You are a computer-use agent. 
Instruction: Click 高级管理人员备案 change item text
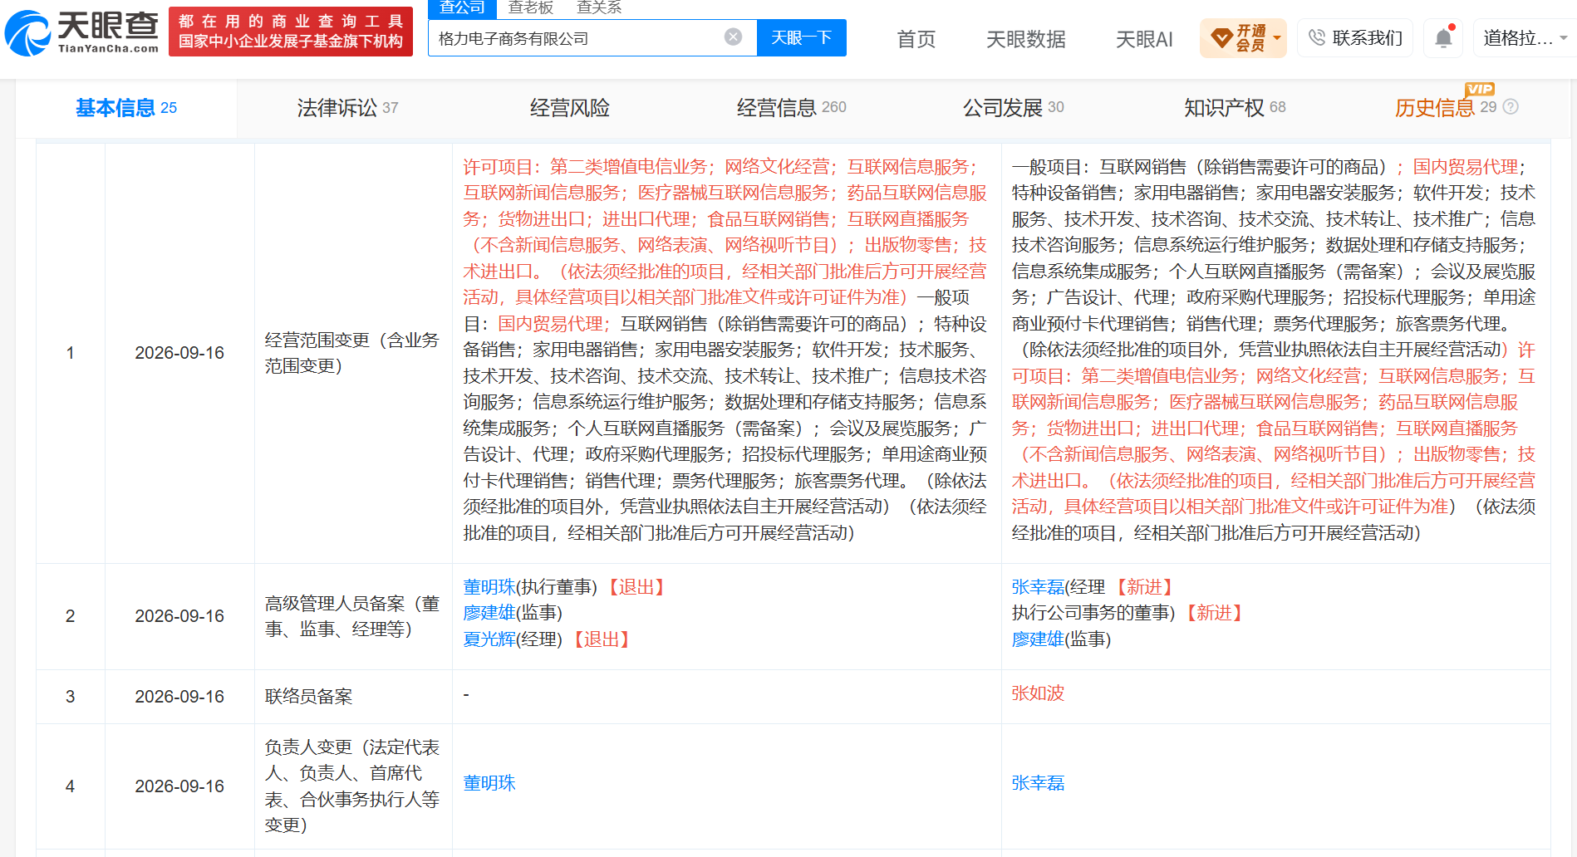(x=351, y=616)
